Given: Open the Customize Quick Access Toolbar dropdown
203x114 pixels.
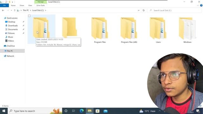Looking at the screenshot, I should tap(12, 2).
